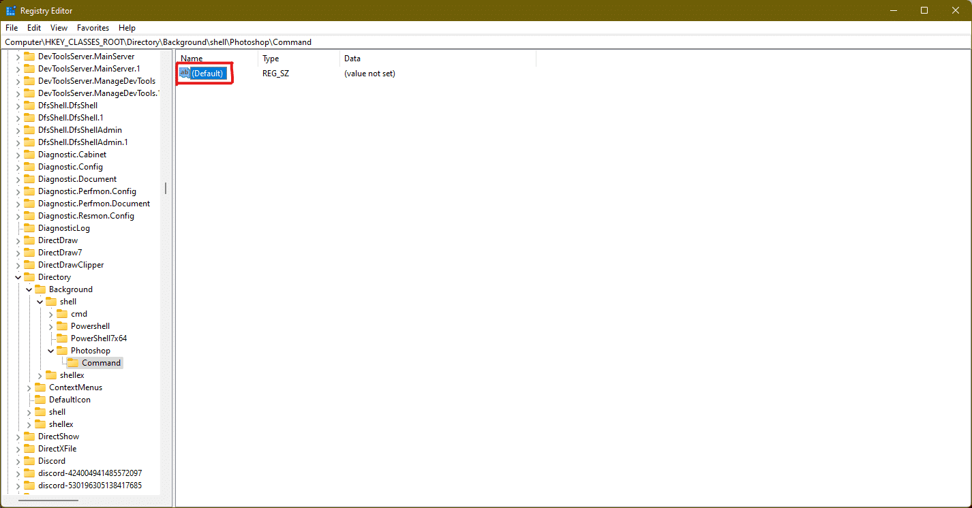
Task: Click the Background folder icon
Action: (40, 289)
